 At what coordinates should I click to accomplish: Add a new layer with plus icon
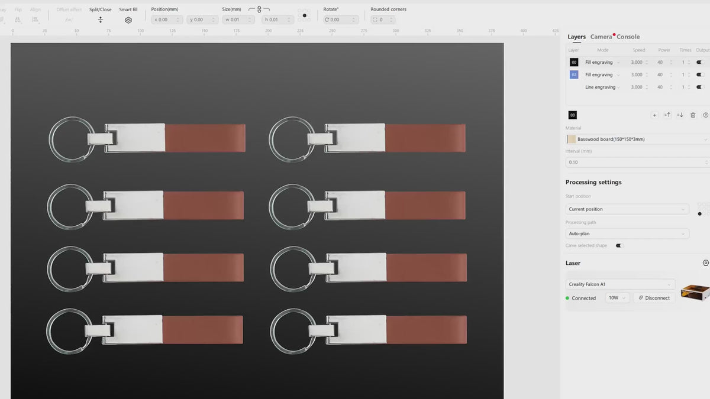coord(654,115)
